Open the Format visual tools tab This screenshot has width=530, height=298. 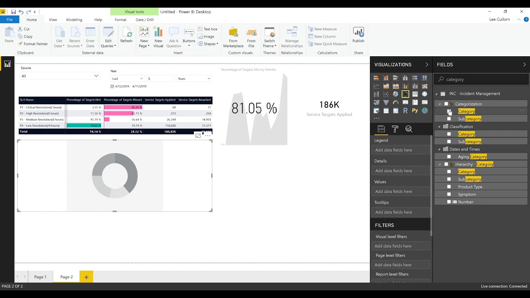pyautogui.click(x=120, y=19)
